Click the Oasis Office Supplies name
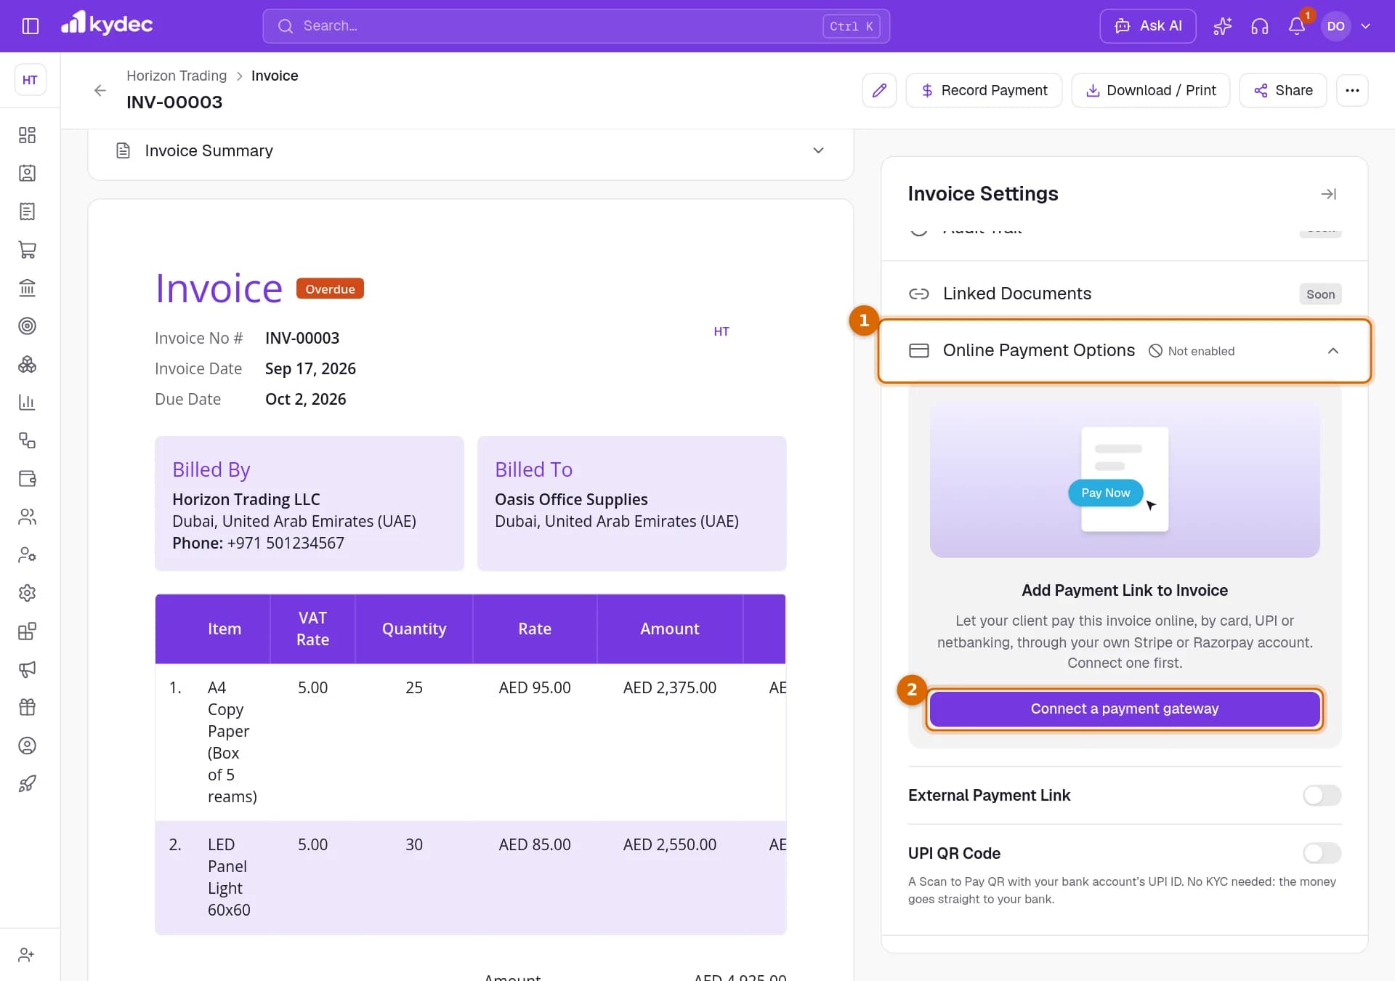 (571, 499)
